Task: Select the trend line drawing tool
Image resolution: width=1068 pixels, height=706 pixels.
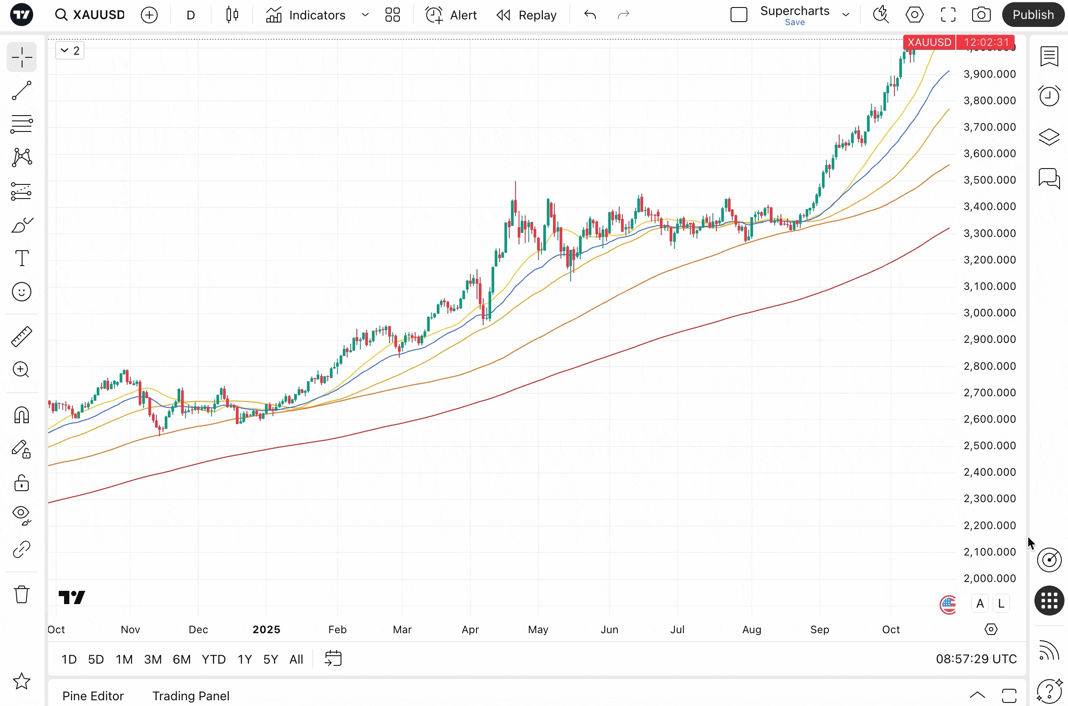Action: 21,90
